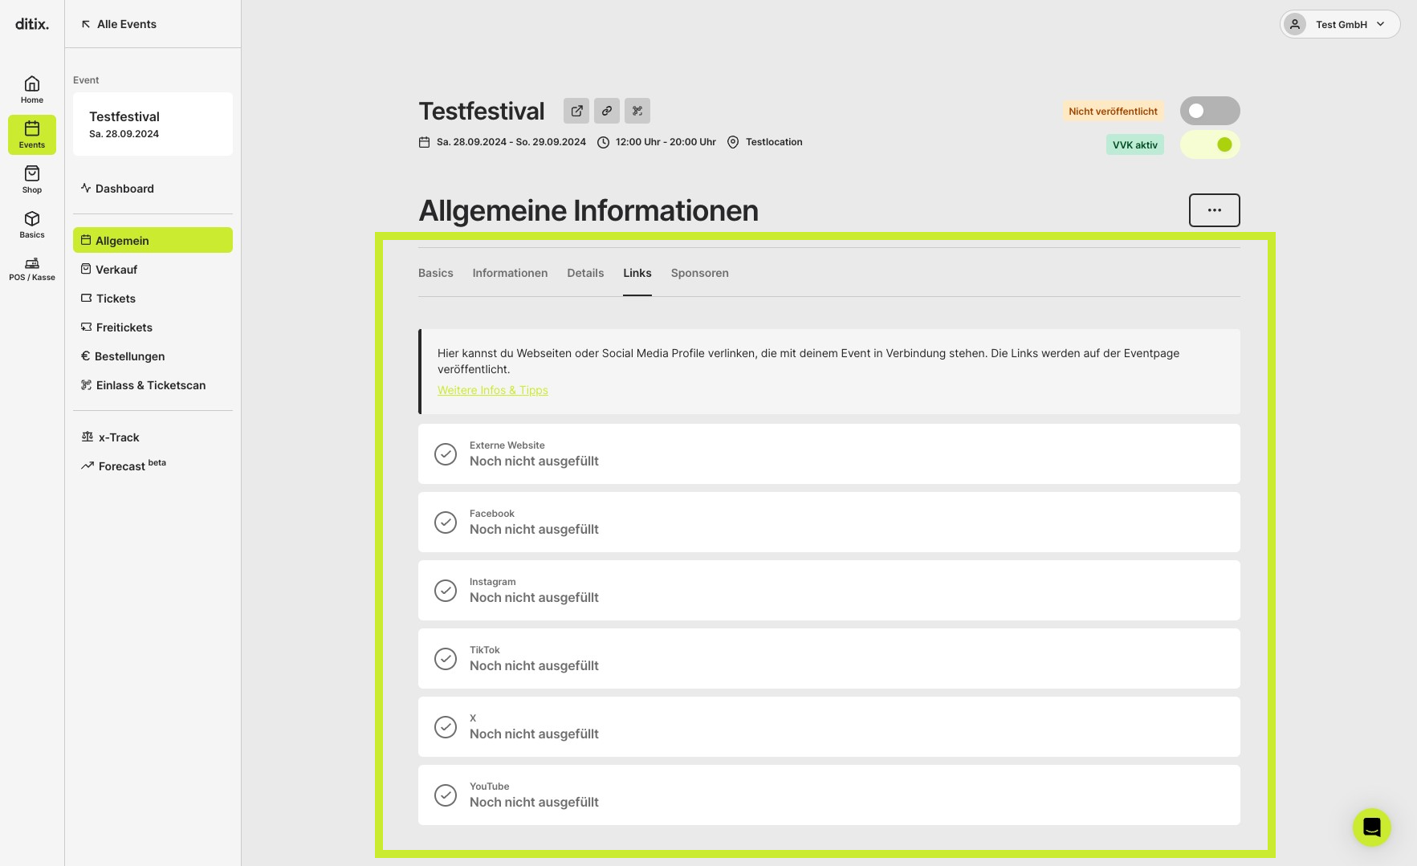This screenshot has height=866, width=1417.
Task: Open the support chat bubble
Action: [1371, 827]
